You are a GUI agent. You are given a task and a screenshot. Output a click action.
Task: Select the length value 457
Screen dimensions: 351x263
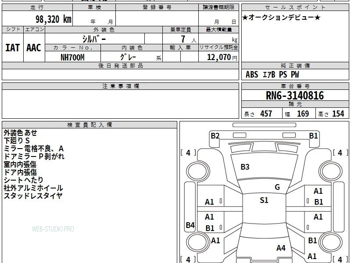(x=266, y=114)
